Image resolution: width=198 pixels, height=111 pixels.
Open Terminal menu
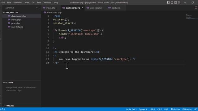(47, 2)
